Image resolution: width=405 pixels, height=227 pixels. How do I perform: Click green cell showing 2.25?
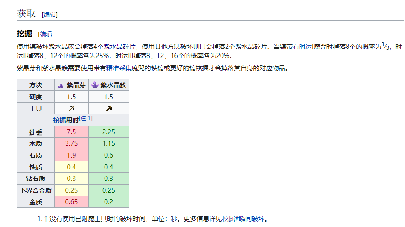click(109, 132)
